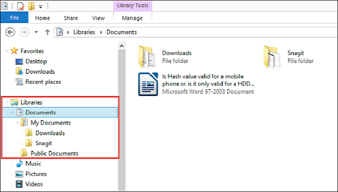Expand the Snagit tree node
338x192 pixels.
pyautogui.click(x=22, y=143)
